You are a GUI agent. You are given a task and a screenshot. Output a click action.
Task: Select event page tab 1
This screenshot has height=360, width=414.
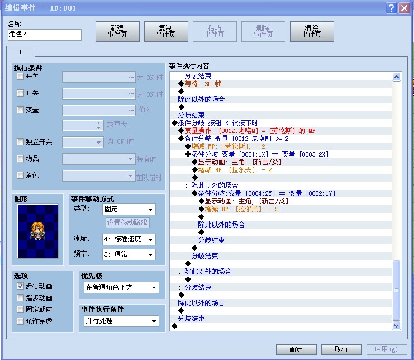click(x=20, y=52)
